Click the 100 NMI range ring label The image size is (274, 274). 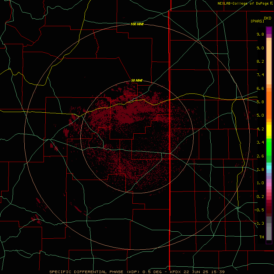(x=137, y=24)
